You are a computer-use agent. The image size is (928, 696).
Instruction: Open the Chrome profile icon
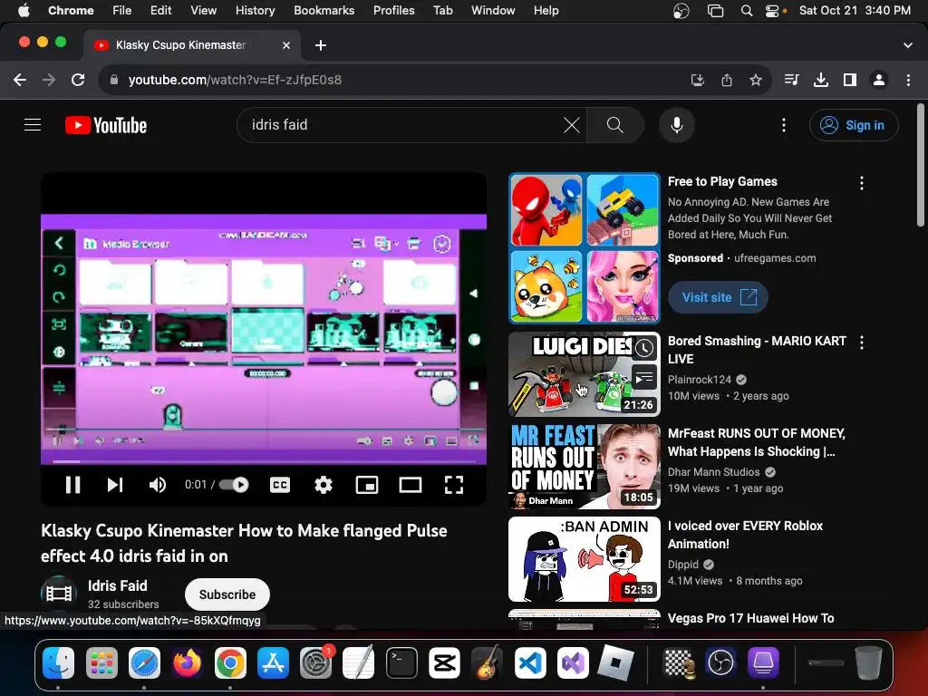coord(879,80)
